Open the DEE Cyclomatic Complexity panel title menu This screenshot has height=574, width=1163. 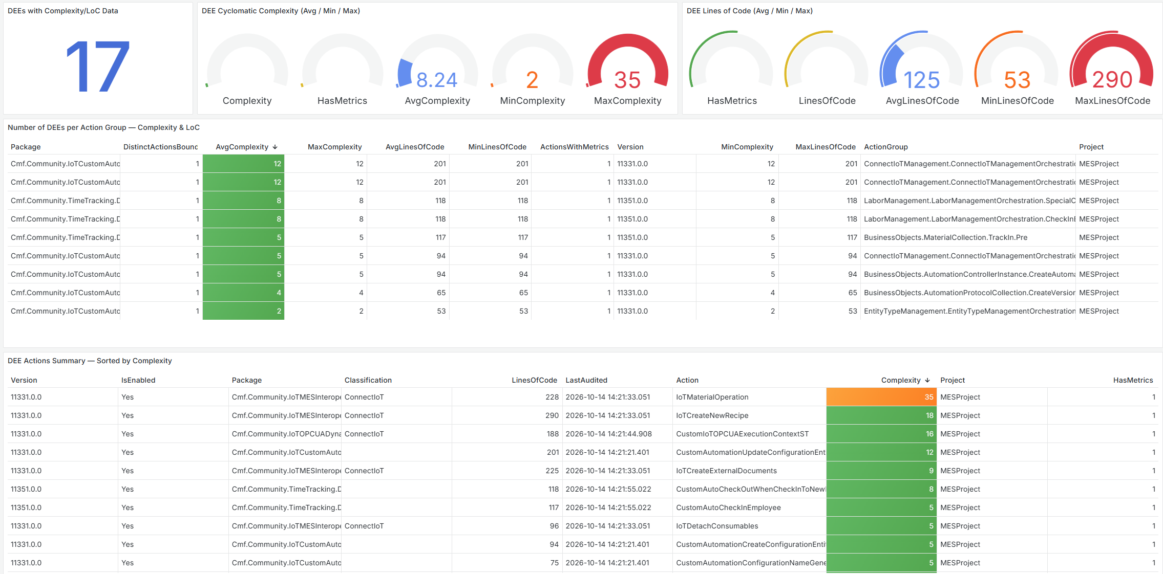click(x=281, y=11)
